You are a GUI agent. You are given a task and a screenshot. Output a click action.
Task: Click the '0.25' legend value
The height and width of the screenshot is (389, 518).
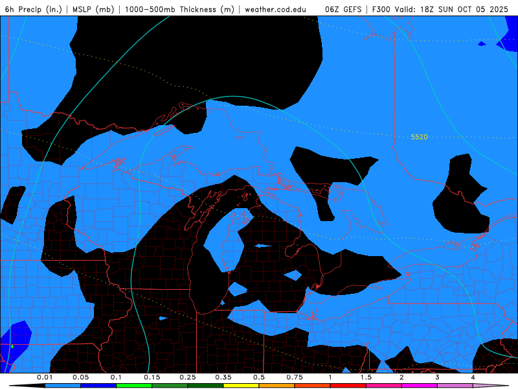(x=188, y=377)
